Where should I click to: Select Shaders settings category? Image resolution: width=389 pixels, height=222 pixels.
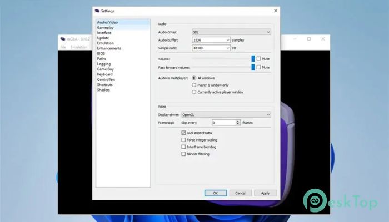(123, 90)
